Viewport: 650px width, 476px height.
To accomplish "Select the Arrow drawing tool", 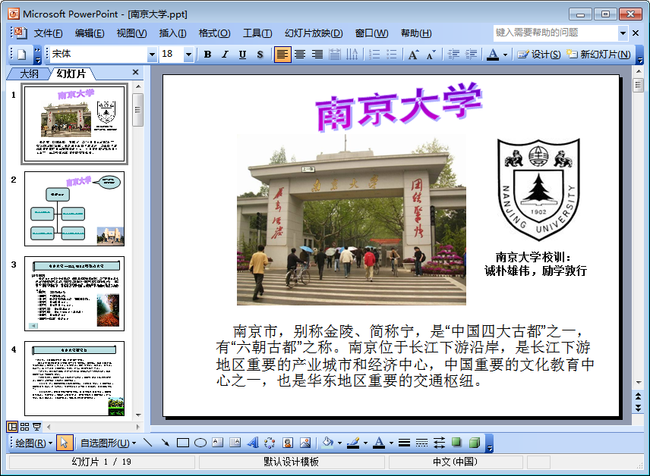I will coord(166,443).
